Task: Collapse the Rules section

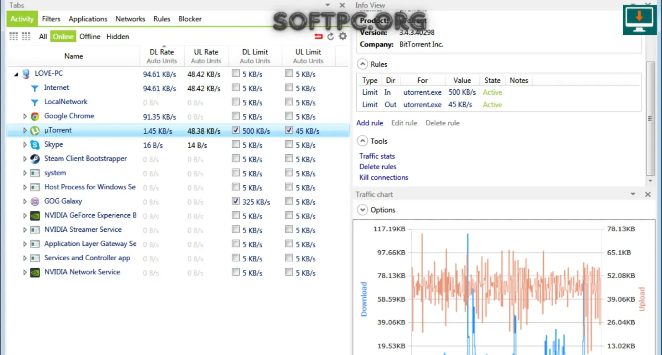Action: pos(362,64)
